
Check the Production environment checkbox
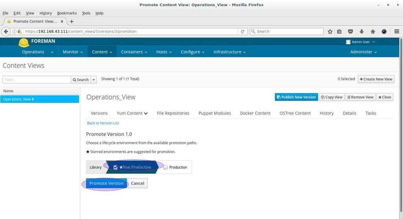[x=165, y=167]
